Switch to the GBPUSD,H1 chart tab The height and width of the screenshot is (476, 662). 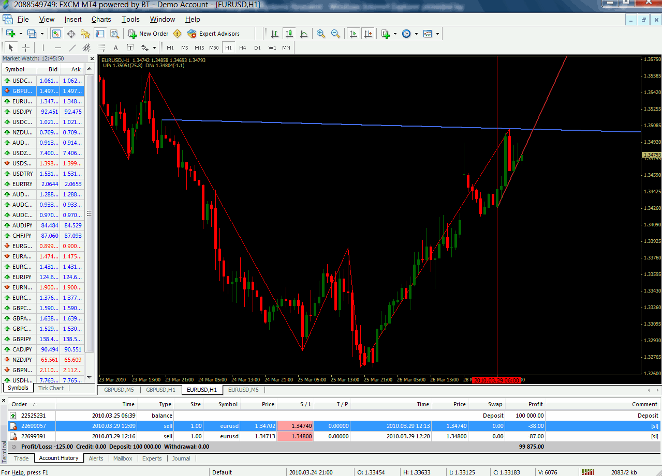coord(160,390)
